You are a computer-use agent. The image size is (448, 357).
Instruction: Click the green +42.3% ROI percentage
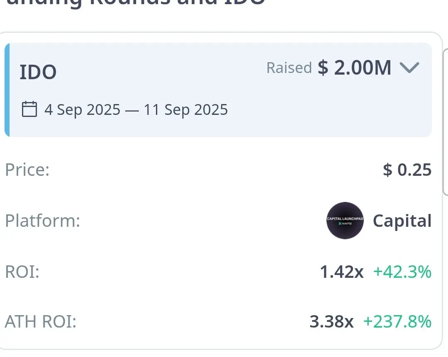[x=402, y=272]
